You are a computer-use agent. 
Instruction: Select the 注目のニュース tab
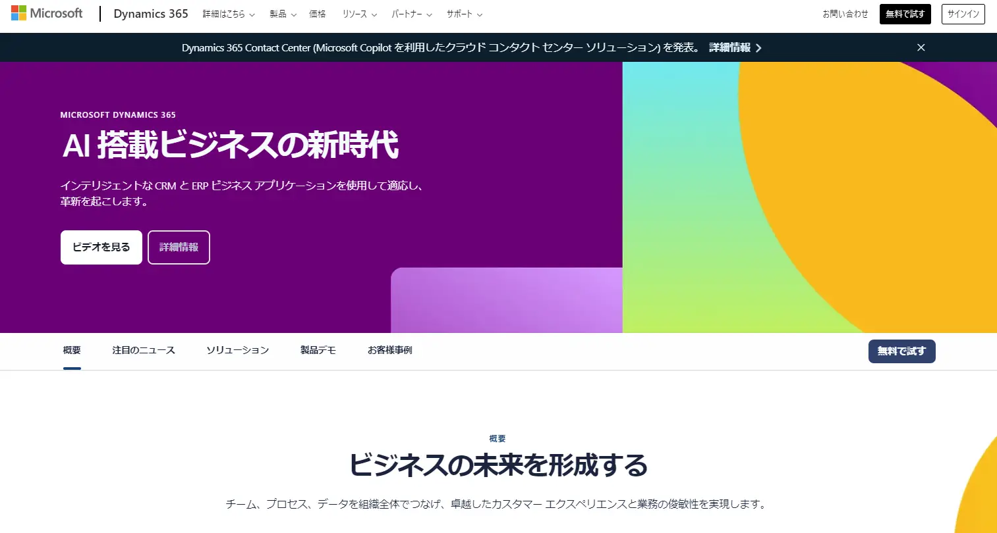point(144,351)
